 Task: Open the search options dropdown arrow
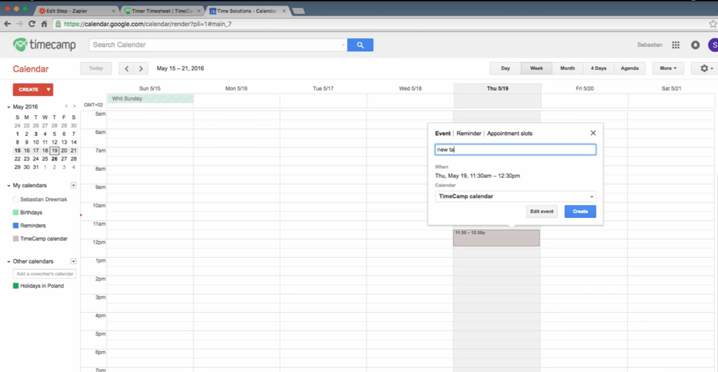point(343,45)
